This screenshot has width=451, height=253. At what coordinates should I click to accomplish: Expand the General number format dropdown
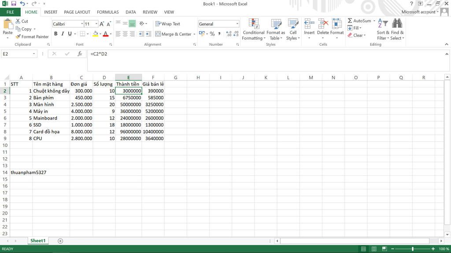coord(237,24)
